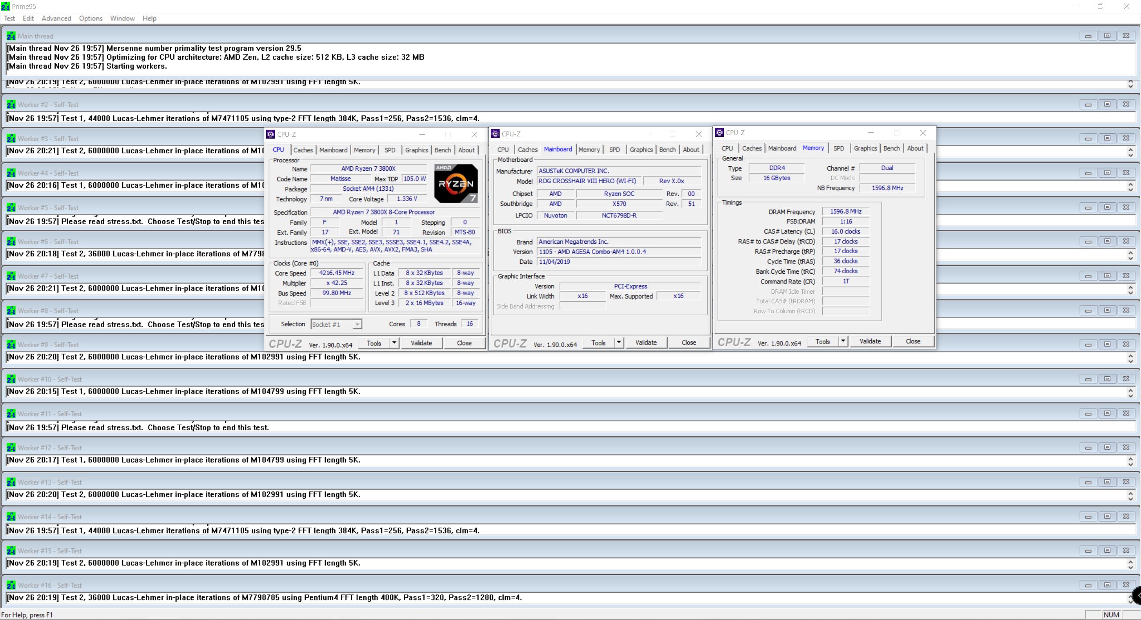Click motherboard model ROG CROSSHAIR VIII HERO field
Viewport: 1141px width, 620px height.
[589, 181]
